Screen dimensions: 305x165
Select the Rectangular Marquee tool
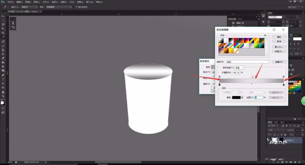(3, 20)
